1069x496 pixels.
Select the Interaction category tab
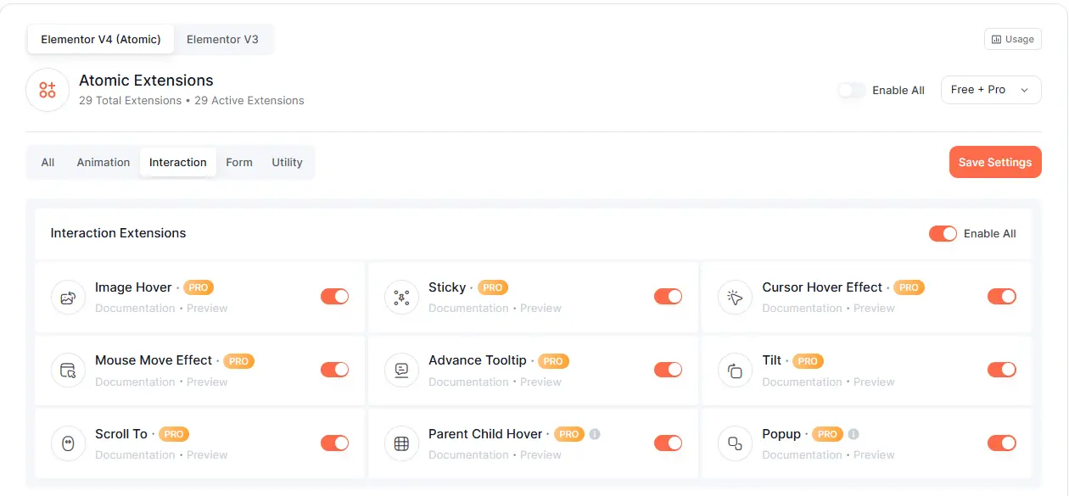[x=178, y=162]
